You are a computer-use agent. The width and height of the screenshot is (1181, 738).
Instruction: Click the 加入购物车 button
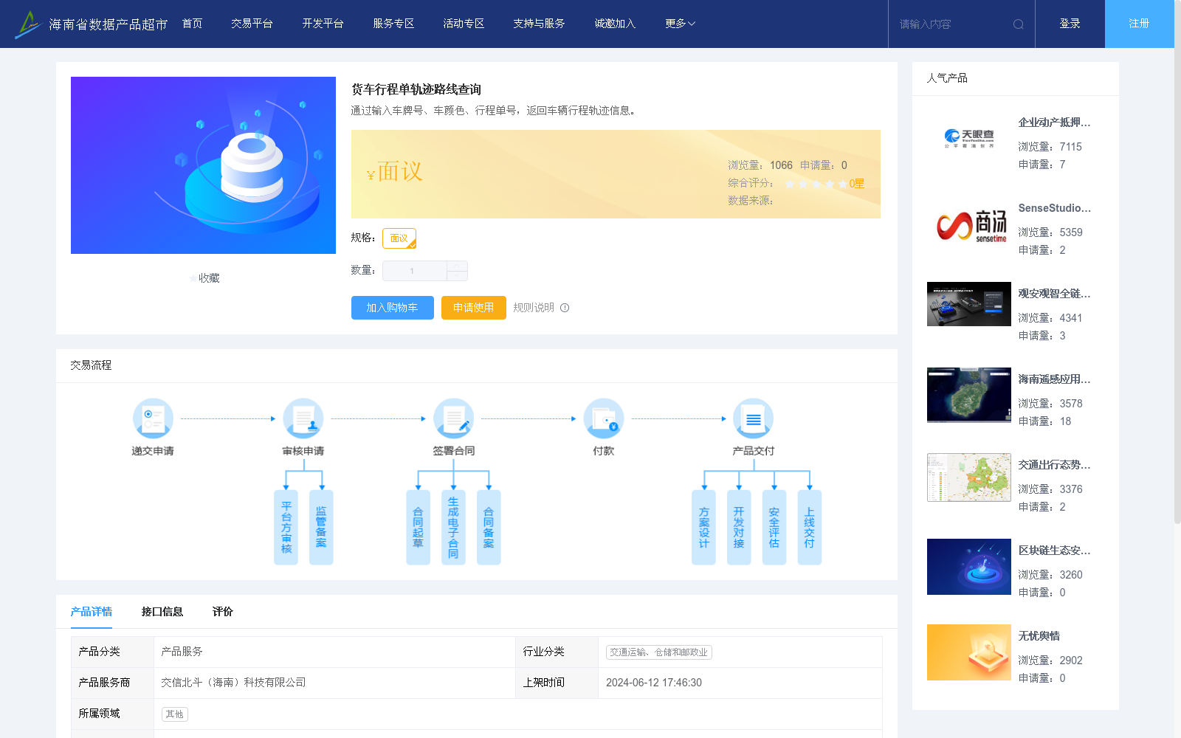click(x=393, y=308)
